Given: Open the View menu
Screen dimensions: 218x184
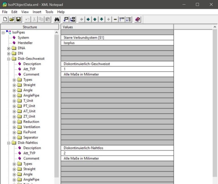Looking at the screenshot, I should (x=25, y=12).
